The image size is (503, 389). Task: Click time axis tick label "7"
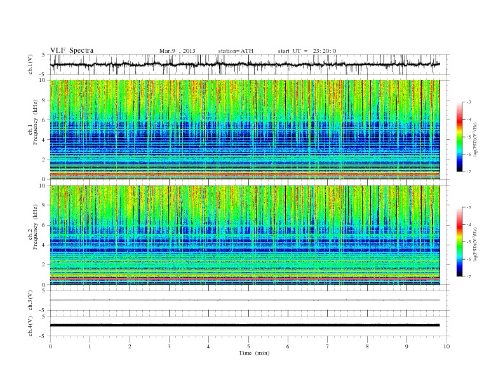click(x=328, y=346)
